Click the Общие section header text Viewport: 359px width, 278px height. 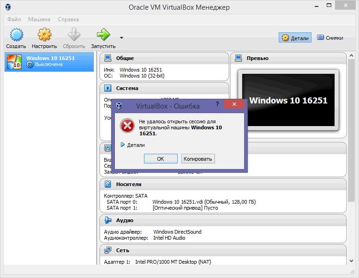click(125, 58)
